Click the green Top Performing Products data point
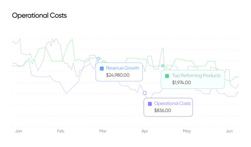Screen dimensions: 251x147 pyautogui.click(x=163, y=66)
